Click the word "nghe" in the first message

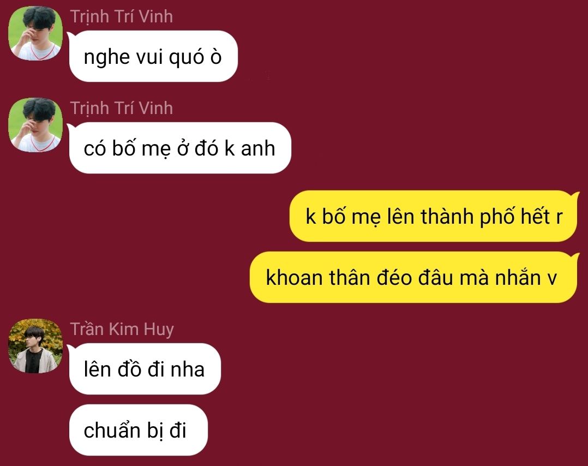(x=107, y=58)
